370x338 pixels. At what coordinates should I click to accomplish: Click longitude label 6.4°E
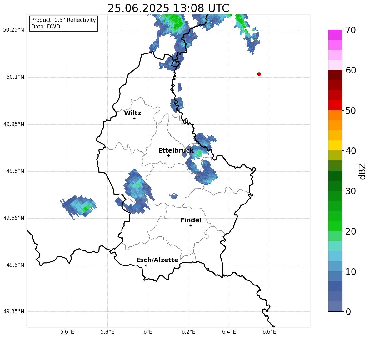pos(229,332)
